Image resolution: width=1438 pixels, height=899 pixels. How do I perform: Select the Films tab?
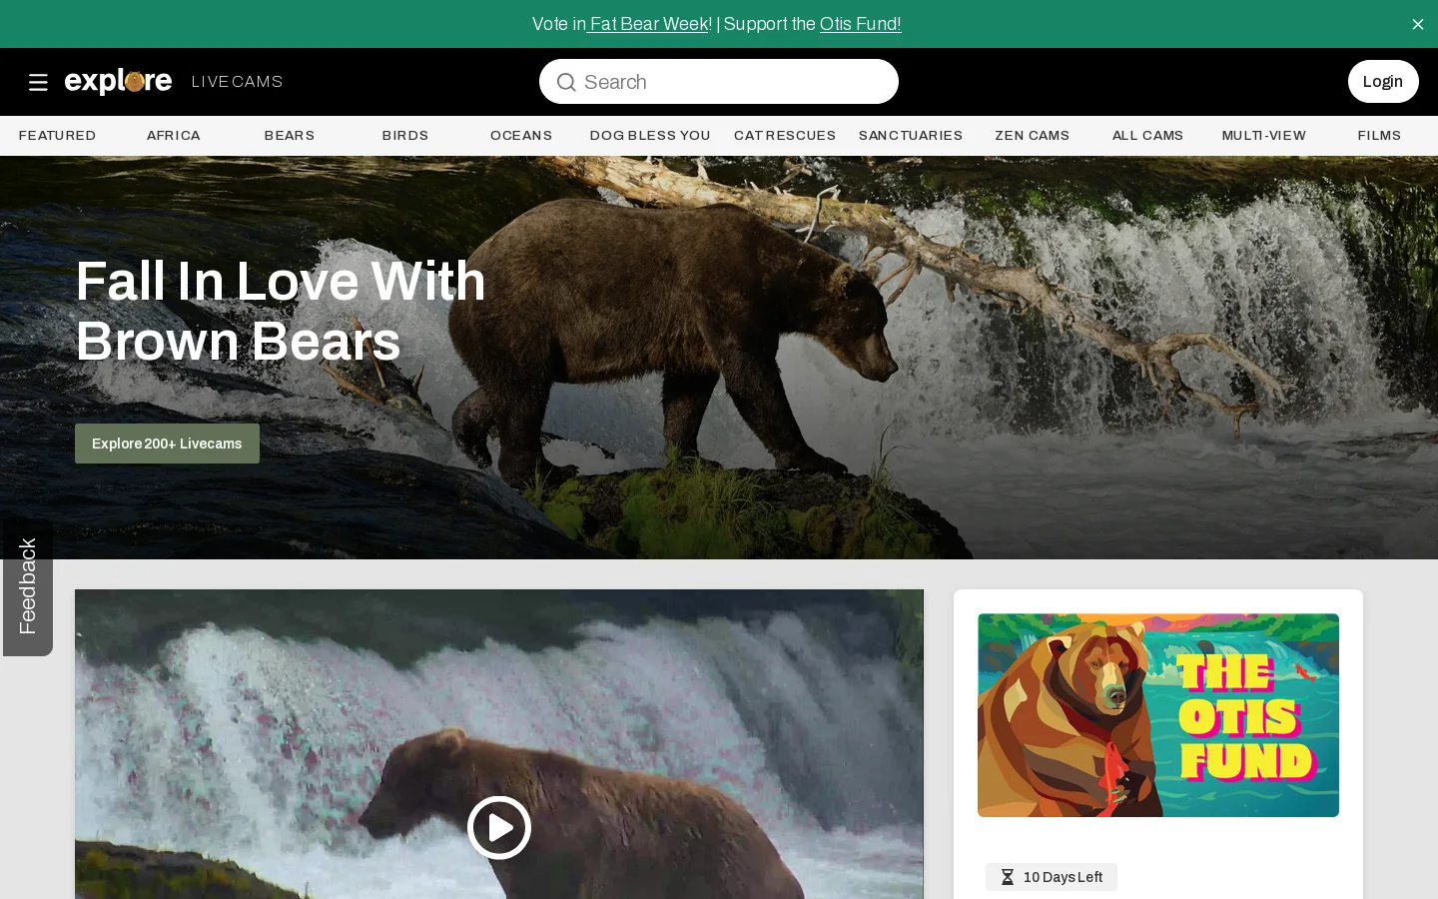pos(1380,136)
